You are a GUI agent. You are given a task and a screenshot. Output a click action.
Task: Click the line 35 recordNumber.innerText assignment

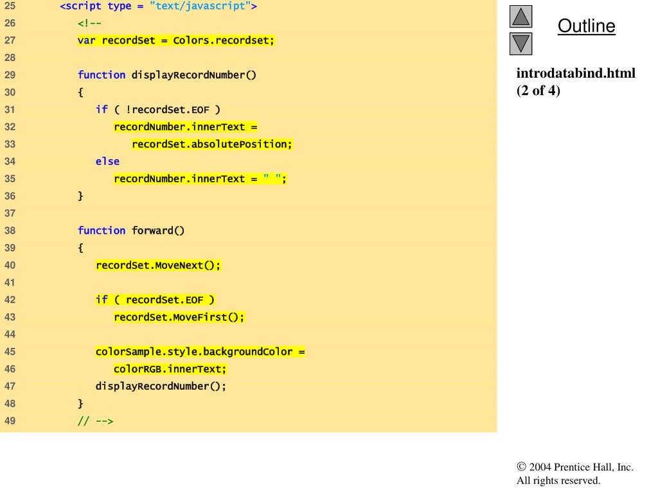pyautogui.click(x=200, y=179)
